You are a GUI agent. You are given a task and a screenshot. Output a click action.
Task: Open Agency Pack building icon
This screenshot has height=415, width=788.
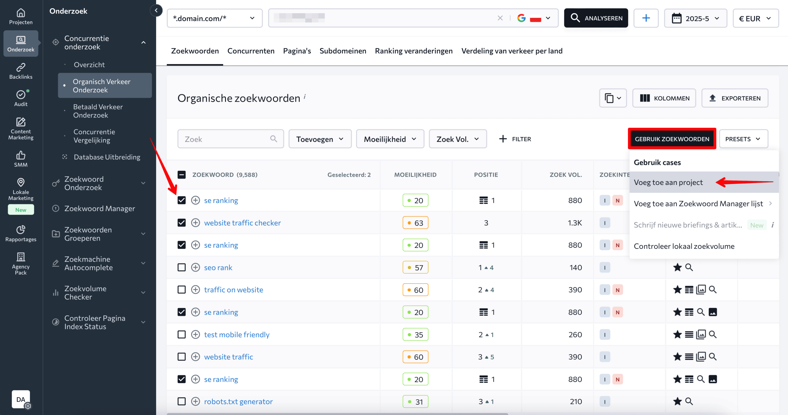coord(21,257)
